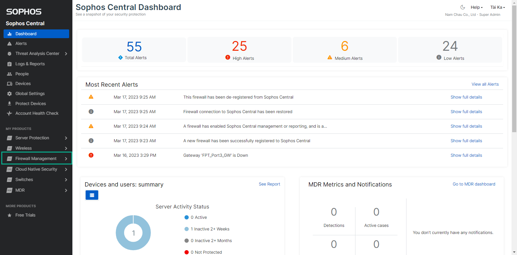This screenshot has width=517, height=255.
Task: Select Account Health Check in sidebar
Action: (x=37, y=113)
